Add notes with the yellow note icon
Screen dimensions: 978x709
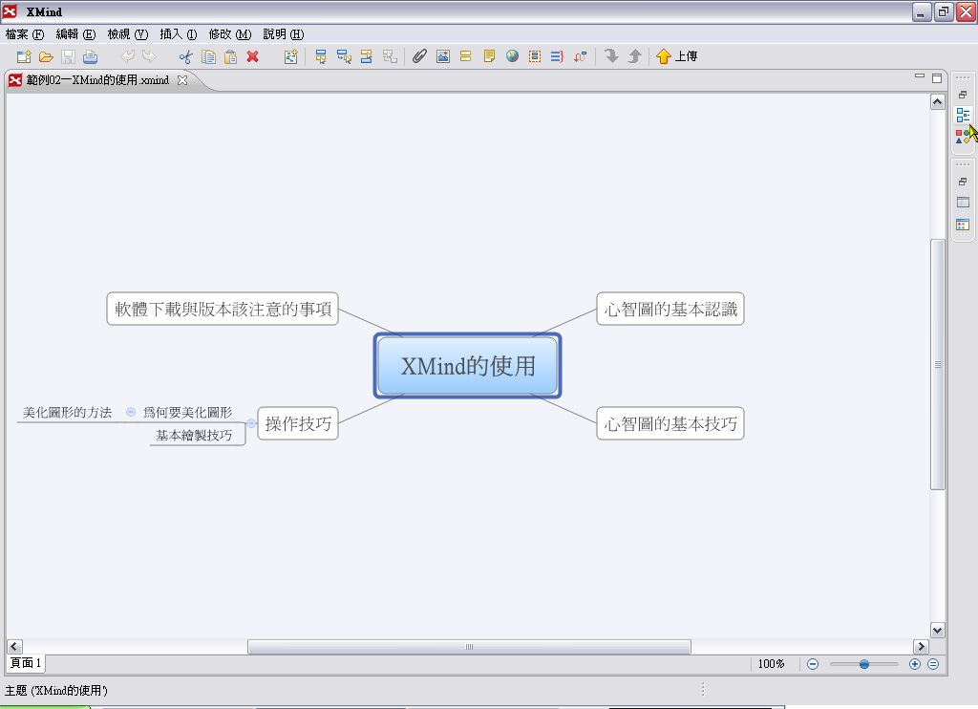489,56
